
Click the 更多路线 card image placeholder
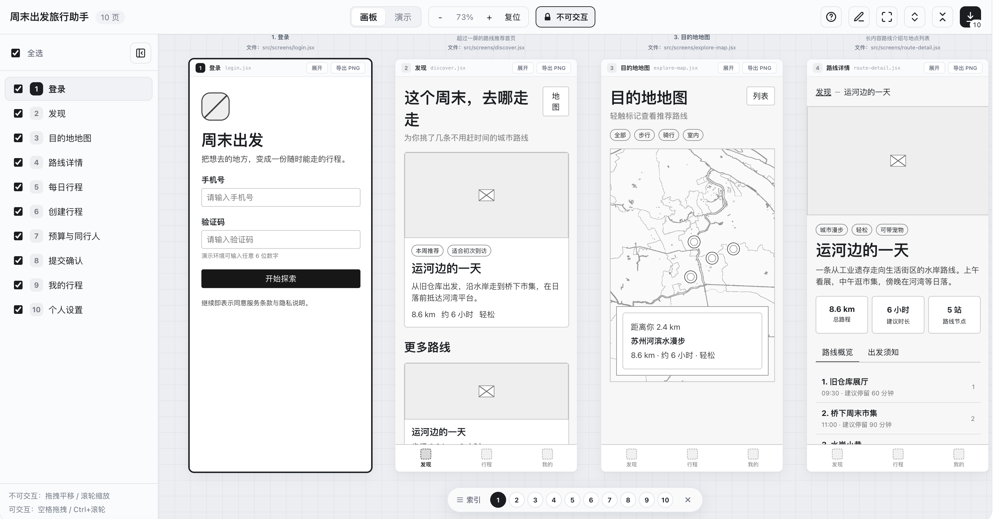coord(487,391)
